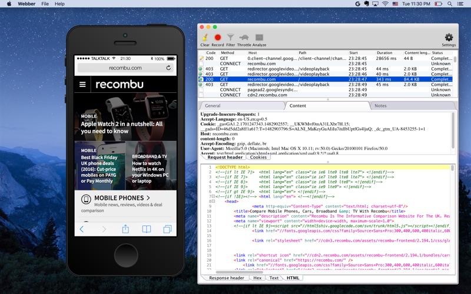Select the Text view tab
The height and width of the screenshot is (294, 471).
274,278
